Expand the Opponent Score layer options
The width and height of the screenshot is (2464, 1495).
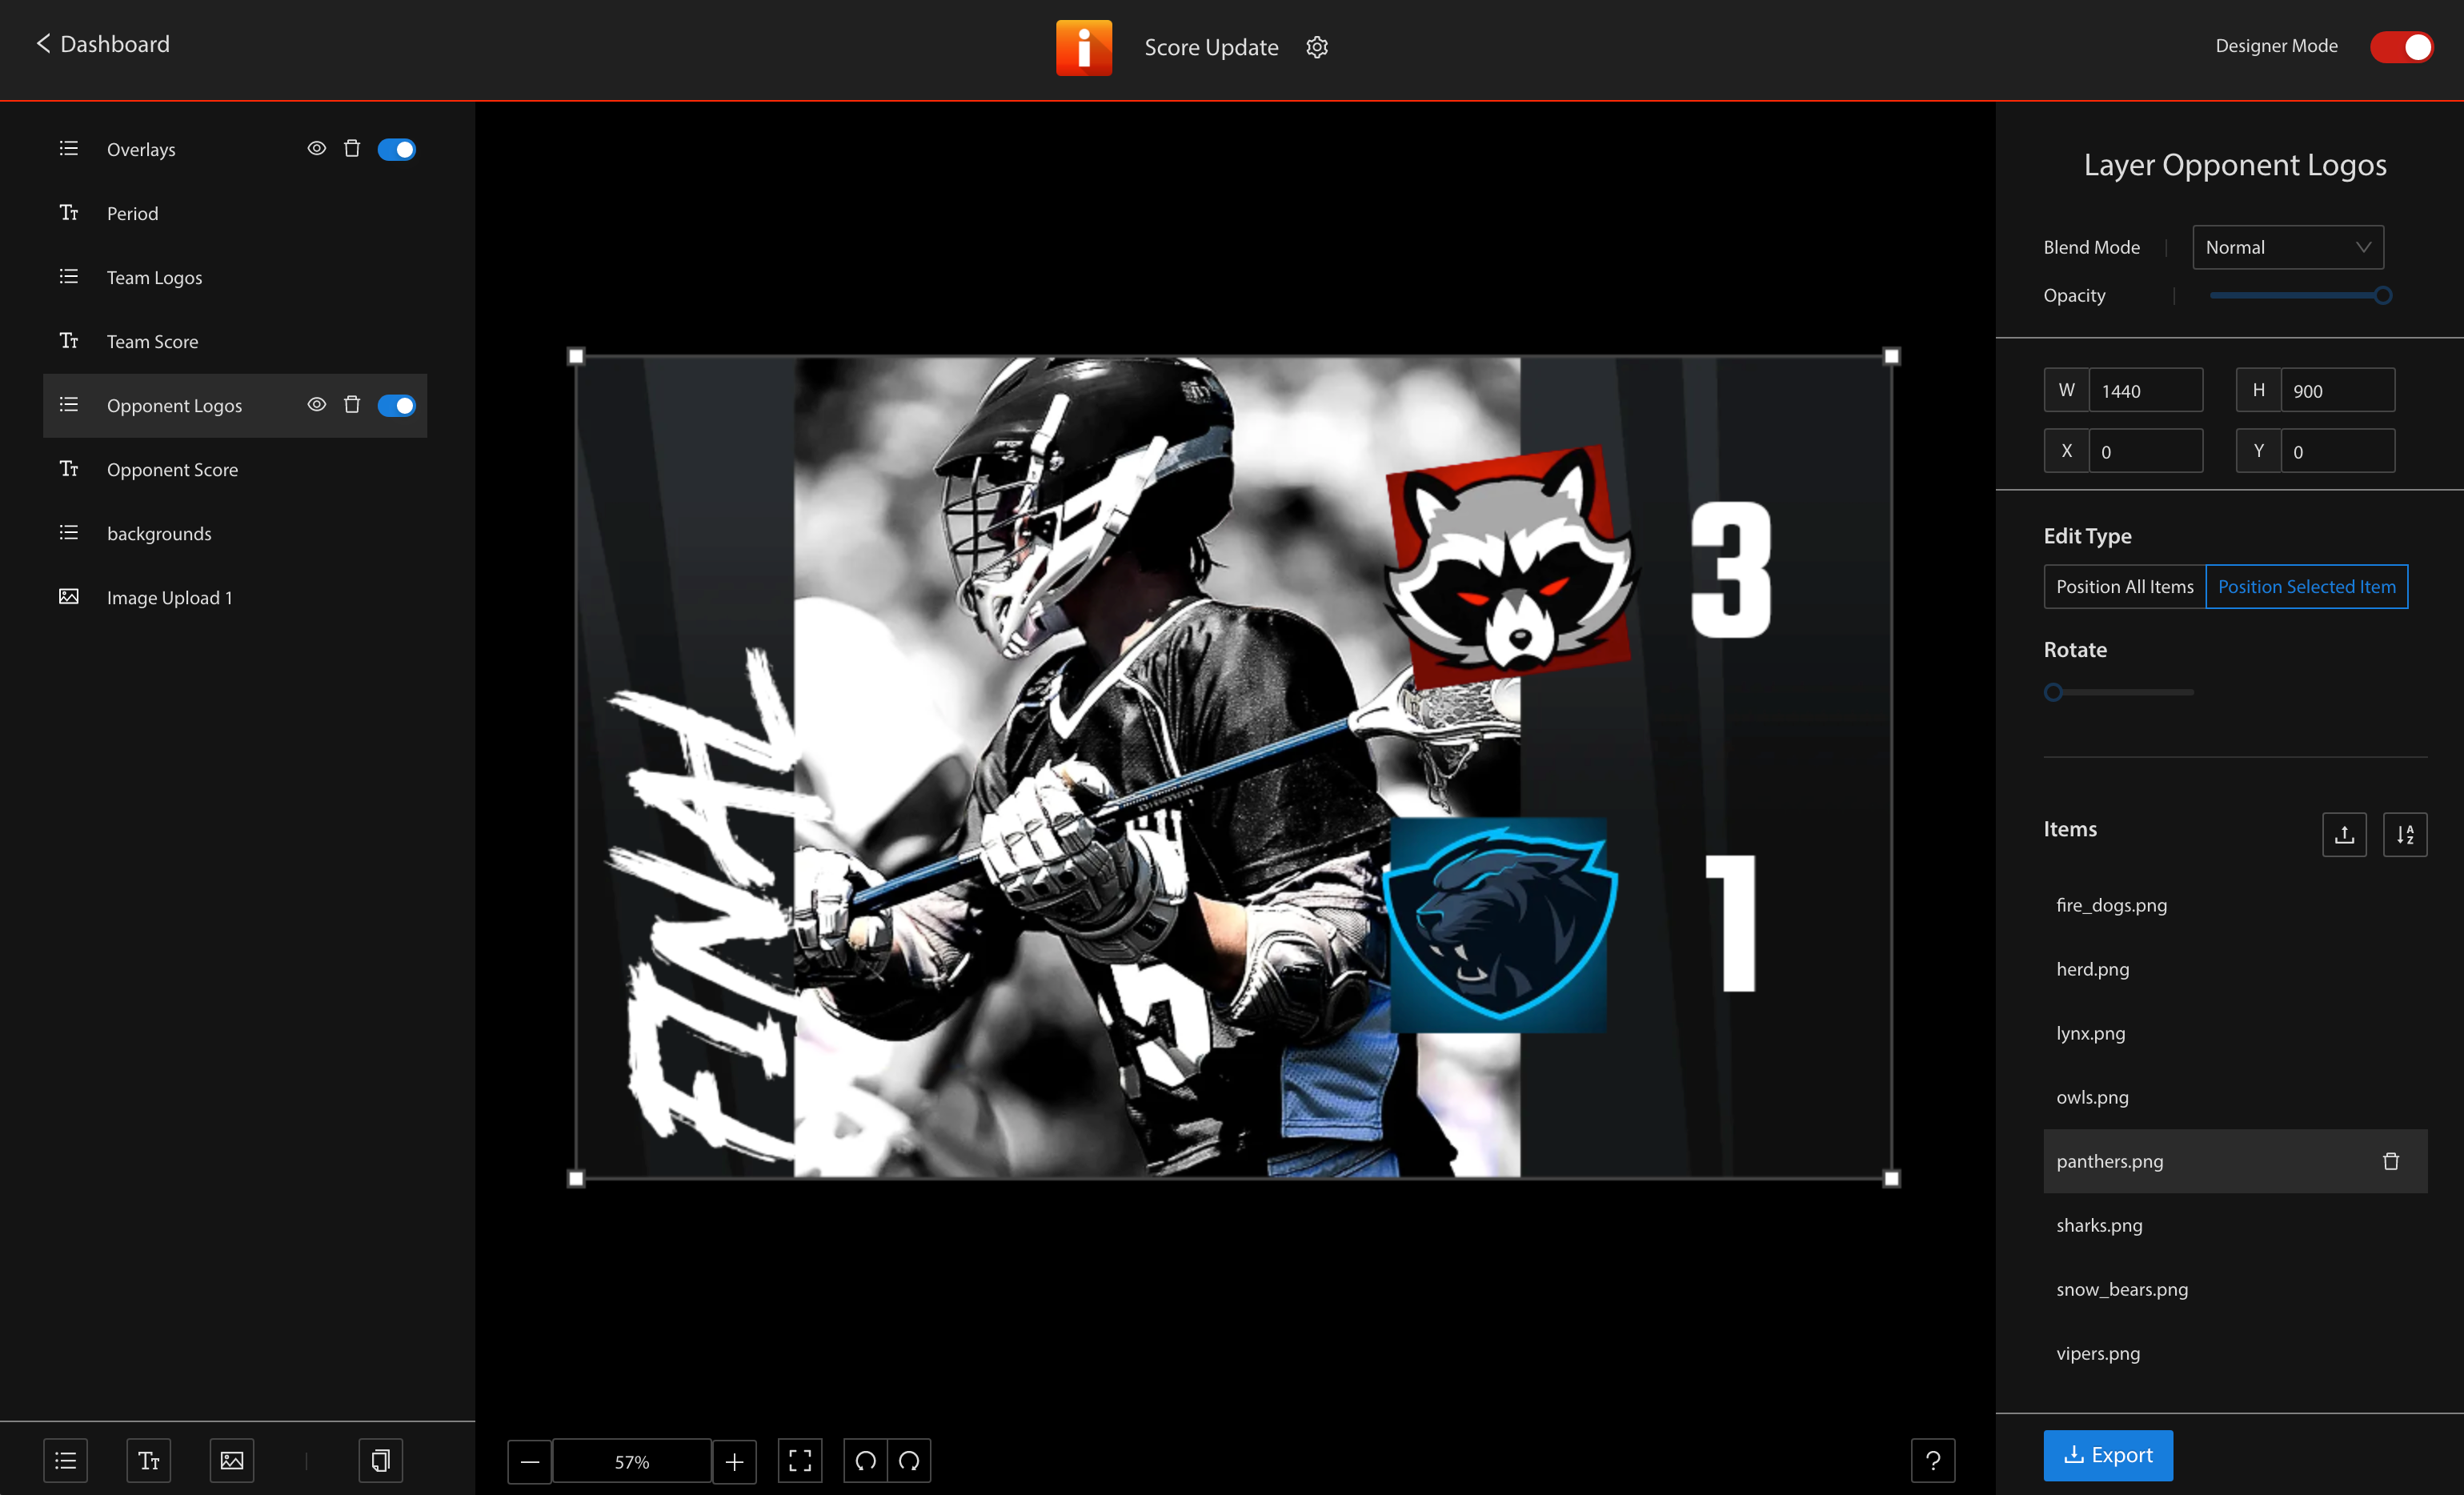tap(170, 468)
